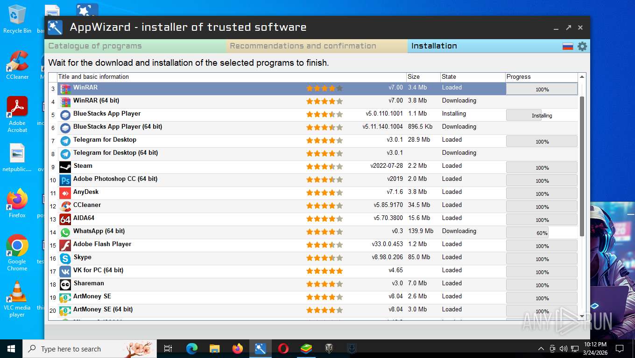Click the Downloading state of WinRAR (64 bit)

pyautogui.click(x=459, y=101)
